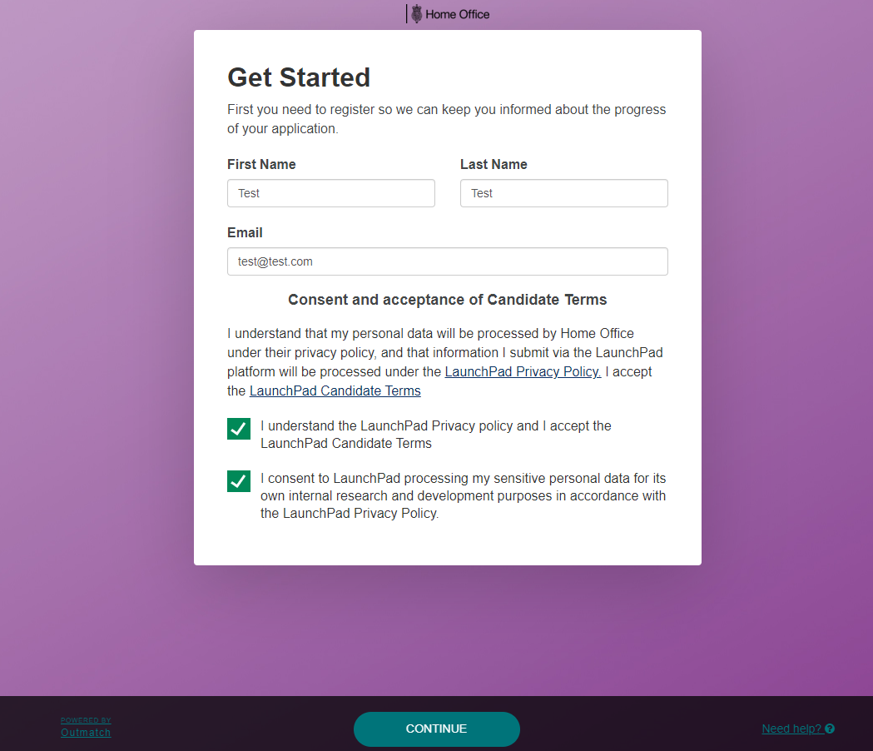
Task: Open the LaunchPad Candidate Terms link
Action: coord(335,390)
